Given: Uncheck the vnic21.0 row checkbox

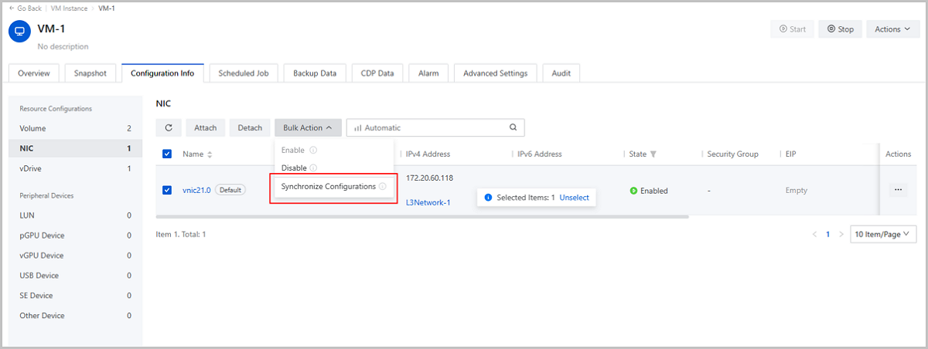Looking at the screenshot, I should 167,191.
